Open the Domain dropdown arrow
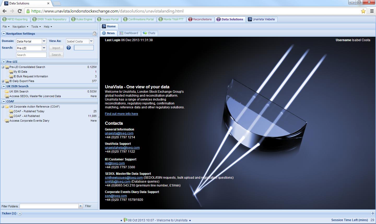 pos(44,41)
